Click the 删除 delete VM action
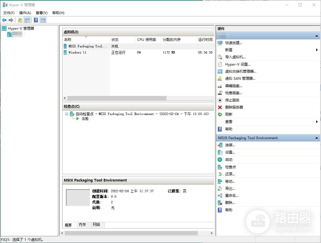 230,203
